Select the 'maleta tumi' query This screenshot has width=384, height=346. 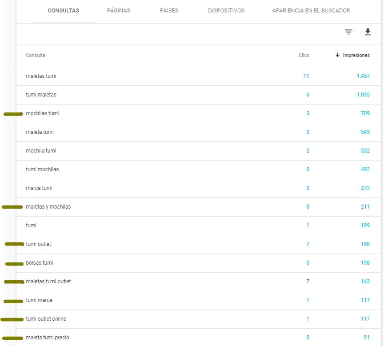40,132
